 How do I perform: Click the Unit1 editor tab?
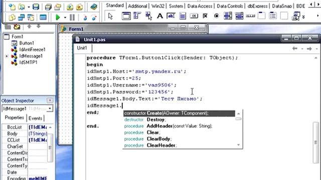point(82,48)
